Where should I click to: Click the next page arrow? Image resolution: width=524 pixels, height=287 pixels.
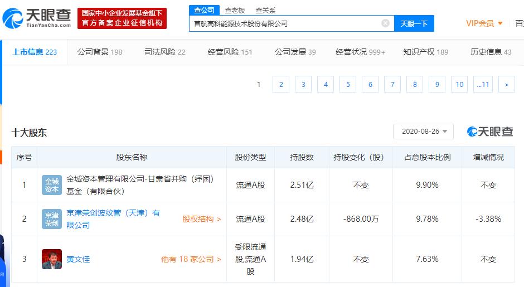(507, 84)
